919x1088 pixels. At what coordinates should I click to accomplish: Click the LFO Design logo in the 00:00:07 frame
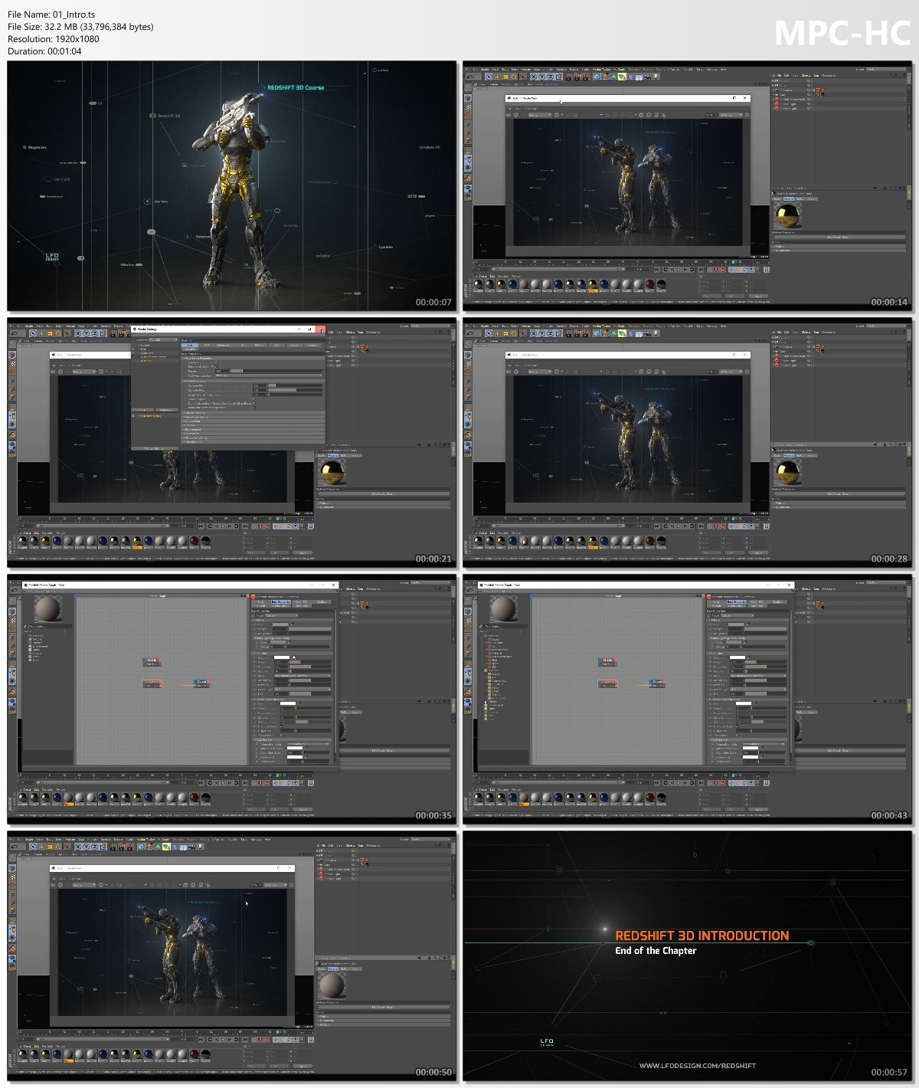(52, 257)
